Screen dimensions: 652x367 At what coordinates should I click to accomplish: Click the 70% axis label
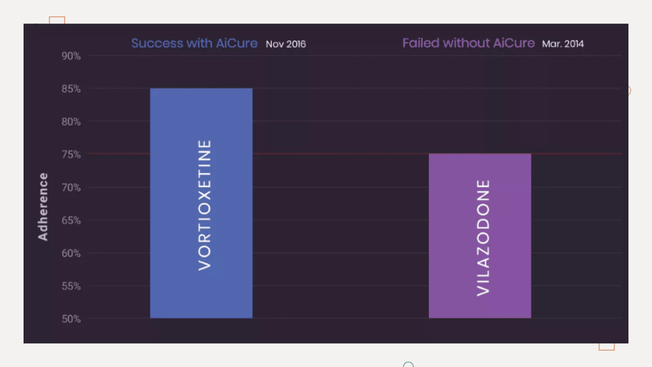click(71, 188)
